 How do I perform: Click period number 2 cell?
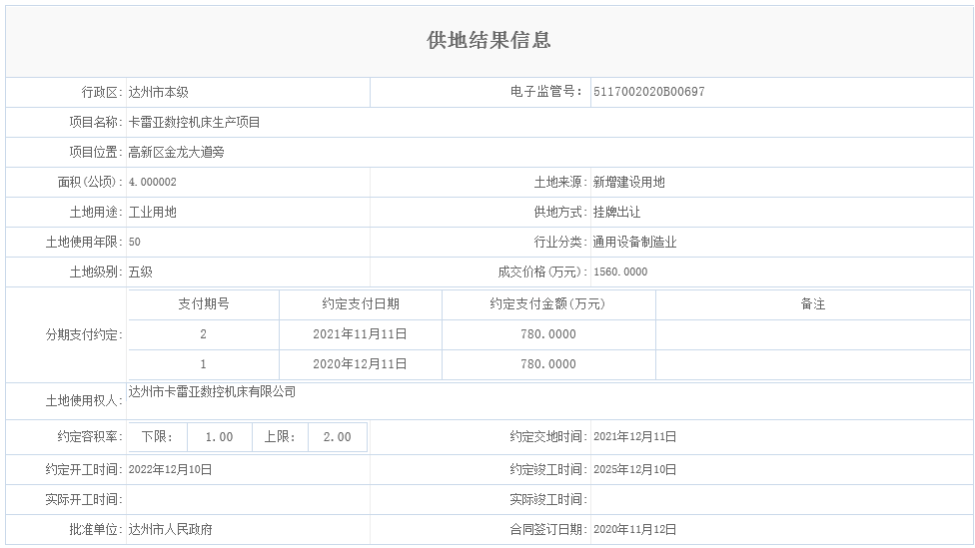pos(204,334)
